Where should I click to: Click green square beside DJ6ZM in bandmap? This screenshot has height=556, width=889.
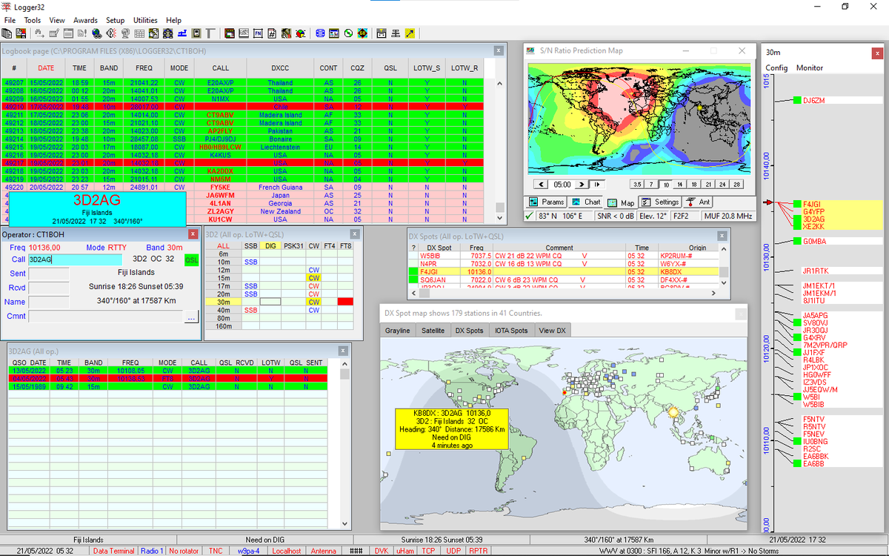click(797, 100)
